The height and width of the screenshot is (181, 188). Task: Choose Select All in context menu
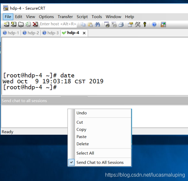click(100, 153)
